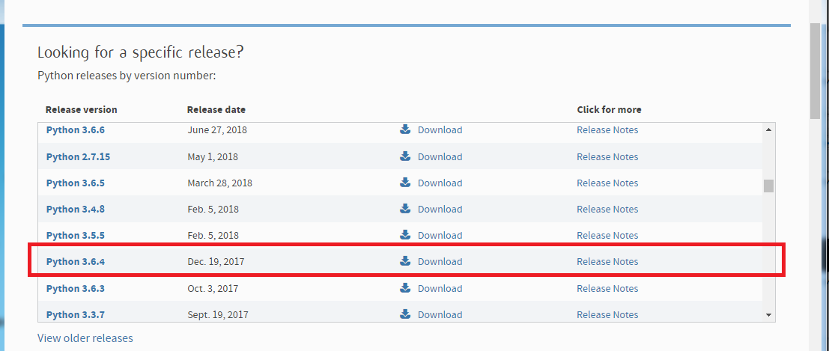This screenshot has width=829, height=351.
Task: Click release list scrollbar up arrow
Action: pyautogui.click(x=769, y=129)
